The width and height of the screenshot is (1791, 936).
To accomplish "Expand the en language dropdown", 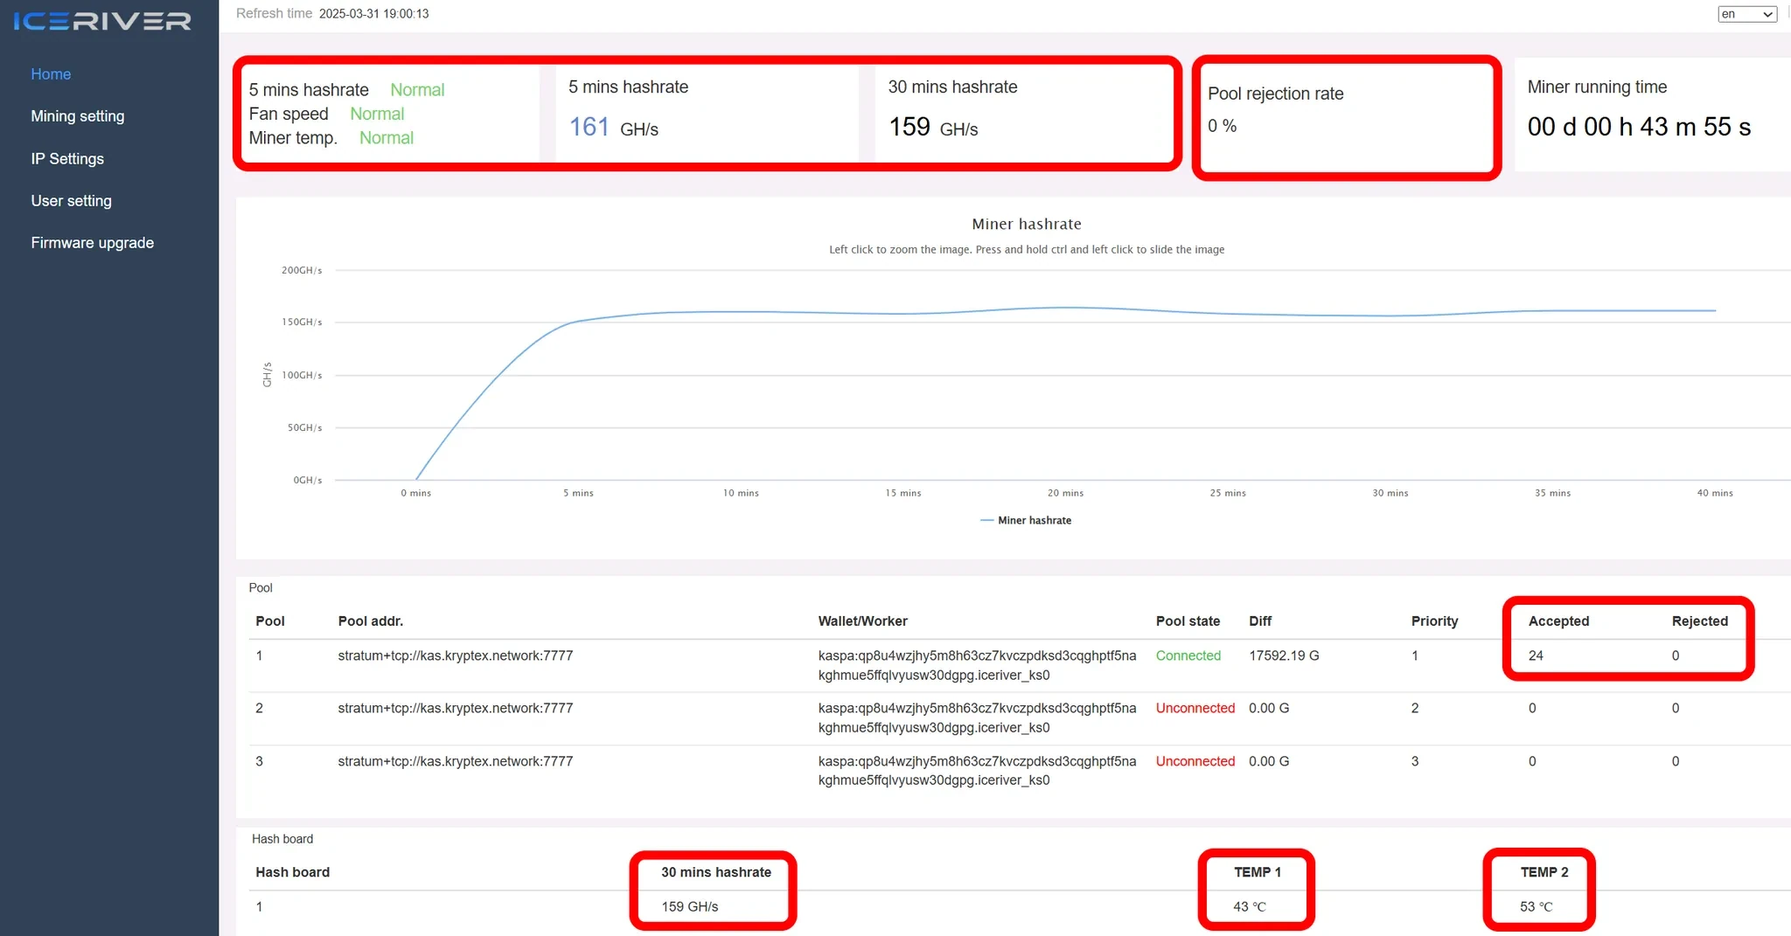I will [1746, 14].
